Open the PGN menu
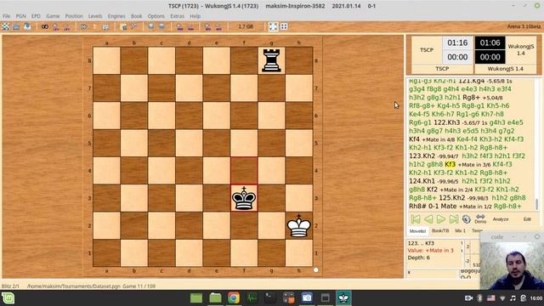Screen dimensions: 544x306 [x=20, y=16]
